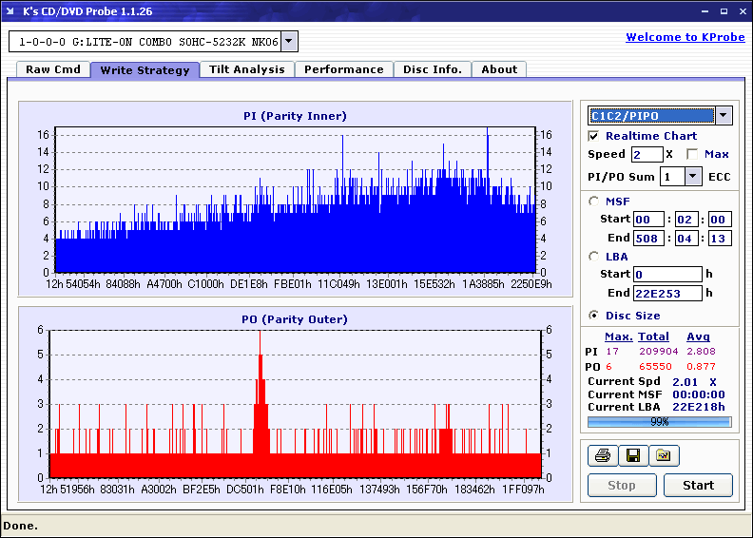Toggle the Realtime Chart checkbox
This screenshot has width=753, height=538.
(x=594, y=136)
